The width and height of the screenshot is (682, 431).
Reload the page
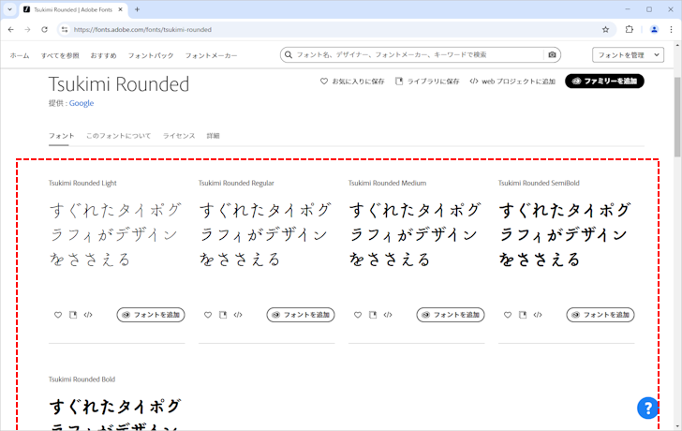(x=44, y=30)
